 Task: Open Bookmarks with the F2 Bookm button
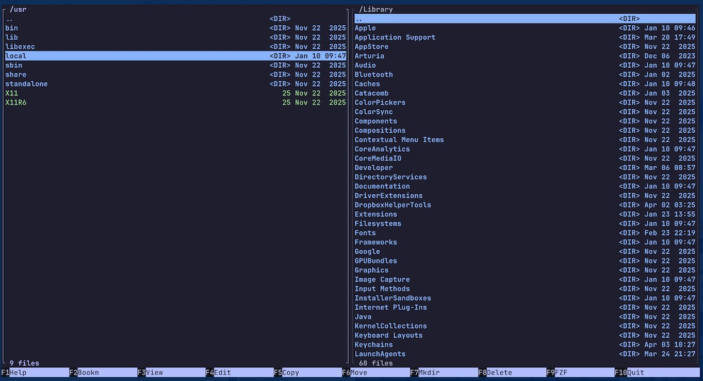click(x=103, y=372)
